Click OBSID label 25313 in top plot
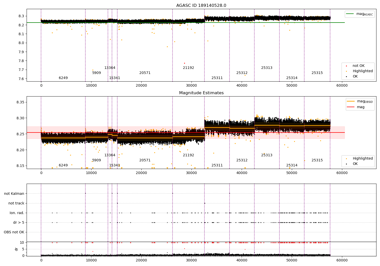 coord(267,68)
